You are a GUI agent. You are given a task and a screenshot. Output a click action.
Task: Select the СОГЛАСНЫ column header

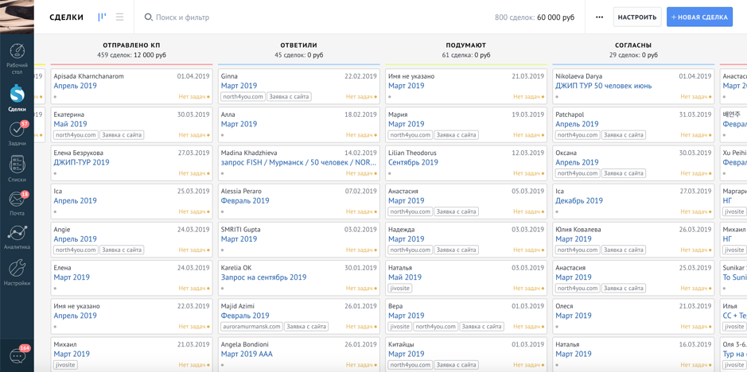(x=633, y=45)
